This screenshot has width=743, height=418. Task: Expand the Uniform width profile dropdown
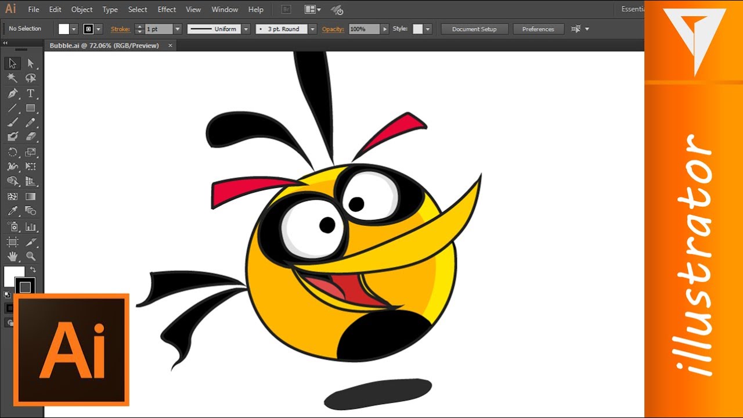pos(246,28)
